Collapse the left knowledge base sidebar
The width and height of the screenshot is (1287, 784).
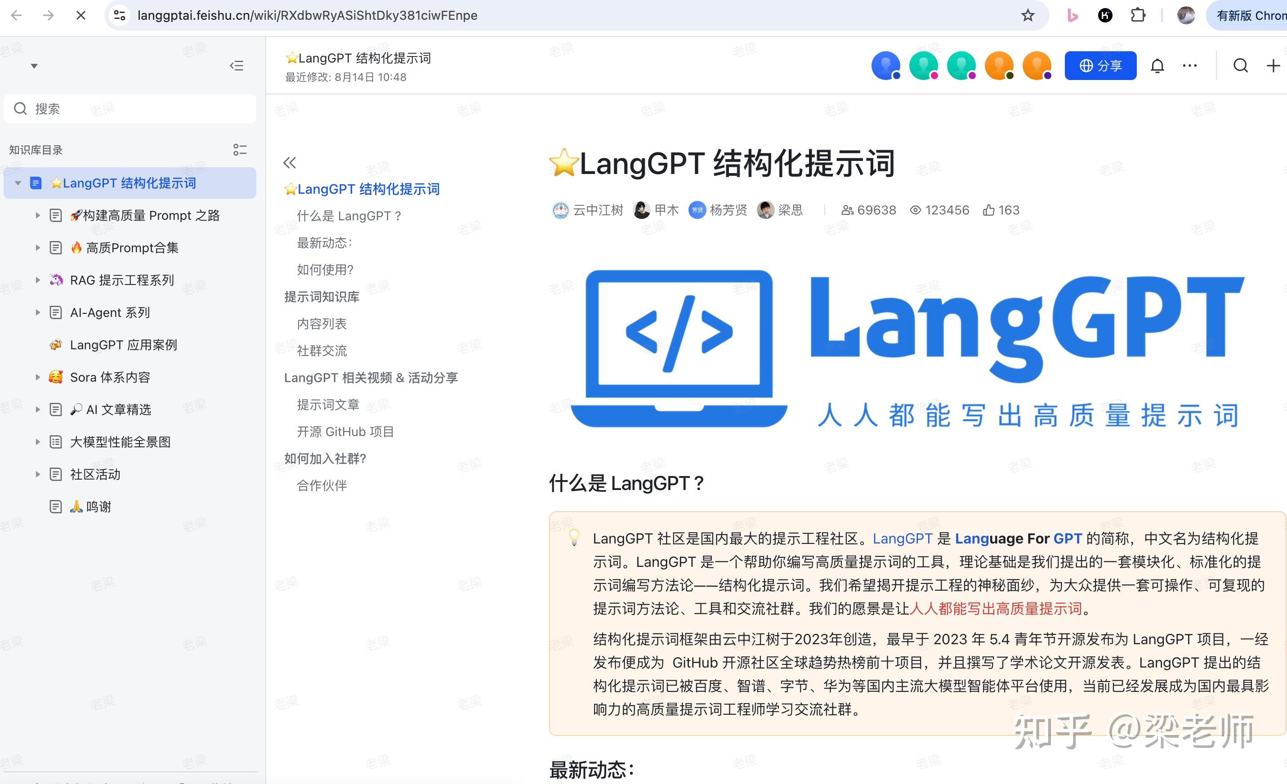point(237,65)
